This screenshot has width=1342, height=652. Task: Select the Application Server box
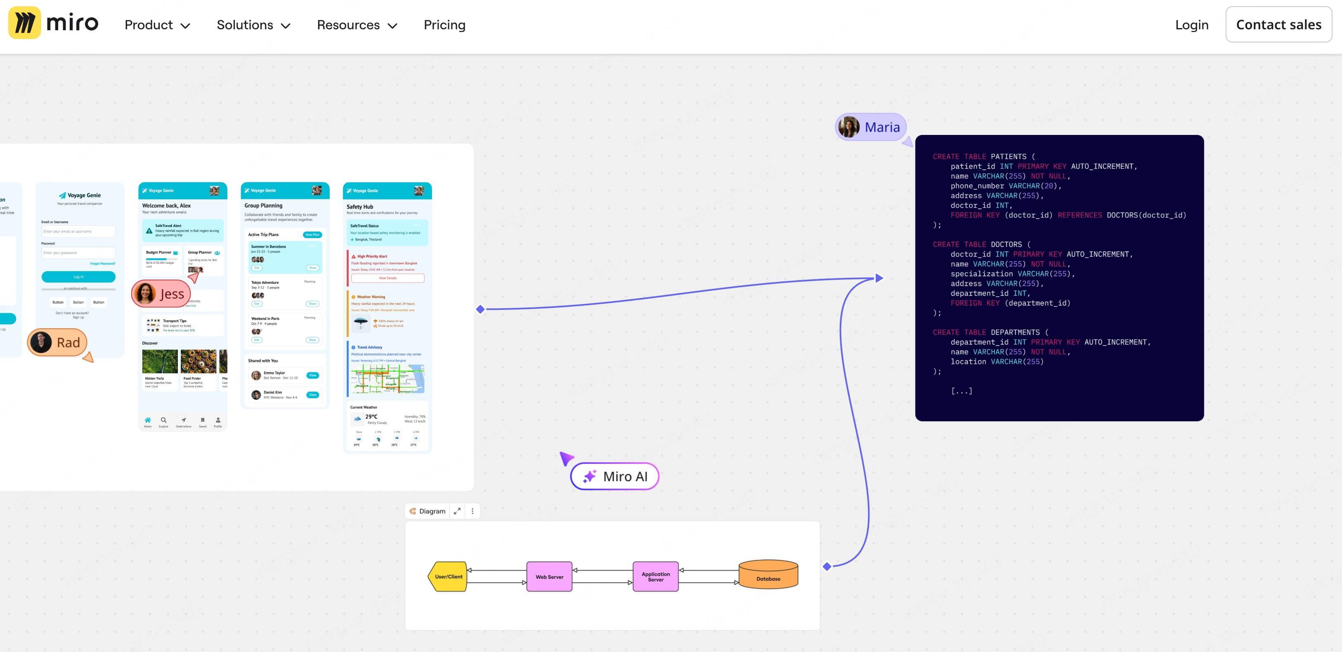point(655,576)
